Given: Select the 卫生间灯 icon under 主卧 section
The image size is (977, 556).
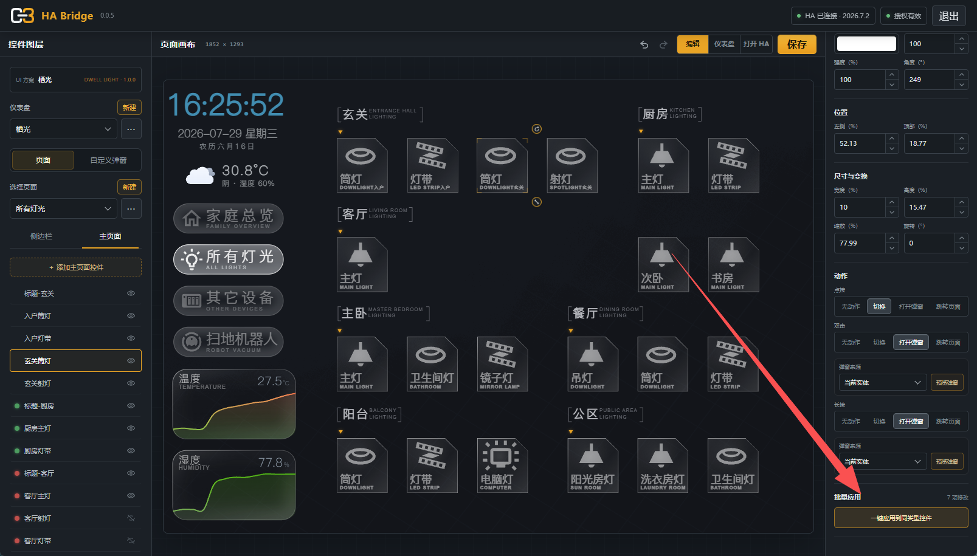Looking at the screenshot, I should (432, 364).
